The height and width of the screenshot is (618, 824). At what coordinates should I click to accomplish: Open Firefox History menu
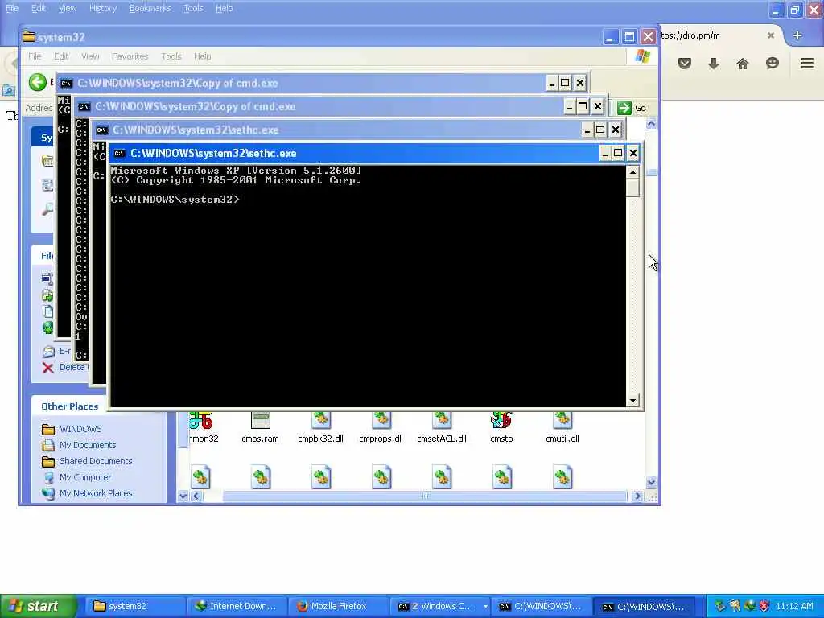(103, 8)
